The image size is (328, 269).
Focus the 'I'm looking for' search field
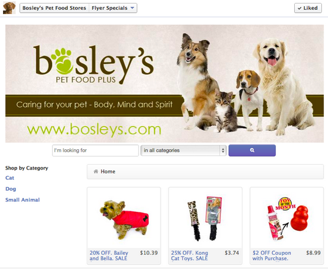[x=95, y=150]
